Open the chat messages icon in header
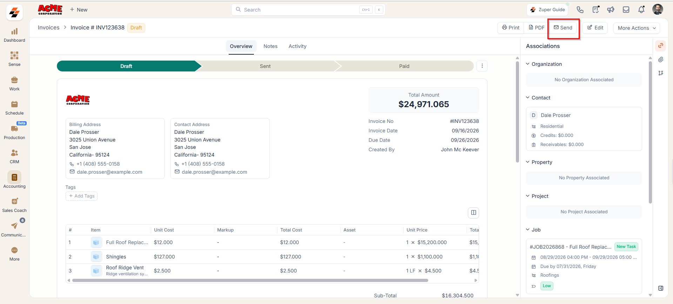Viewport: 673px width, 304px height. (x=595, y=10)
